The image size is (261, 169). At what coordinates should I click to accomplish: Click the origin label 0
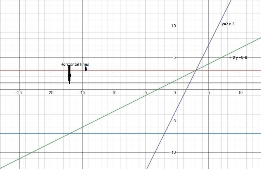click(174, 93)
